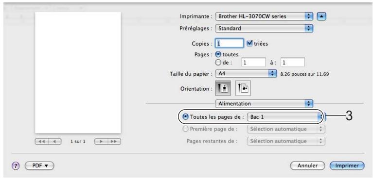The height and width of the screenshot is (178, 373).
Task: Click the page preview thumbnail
Action: click(78, 73)
